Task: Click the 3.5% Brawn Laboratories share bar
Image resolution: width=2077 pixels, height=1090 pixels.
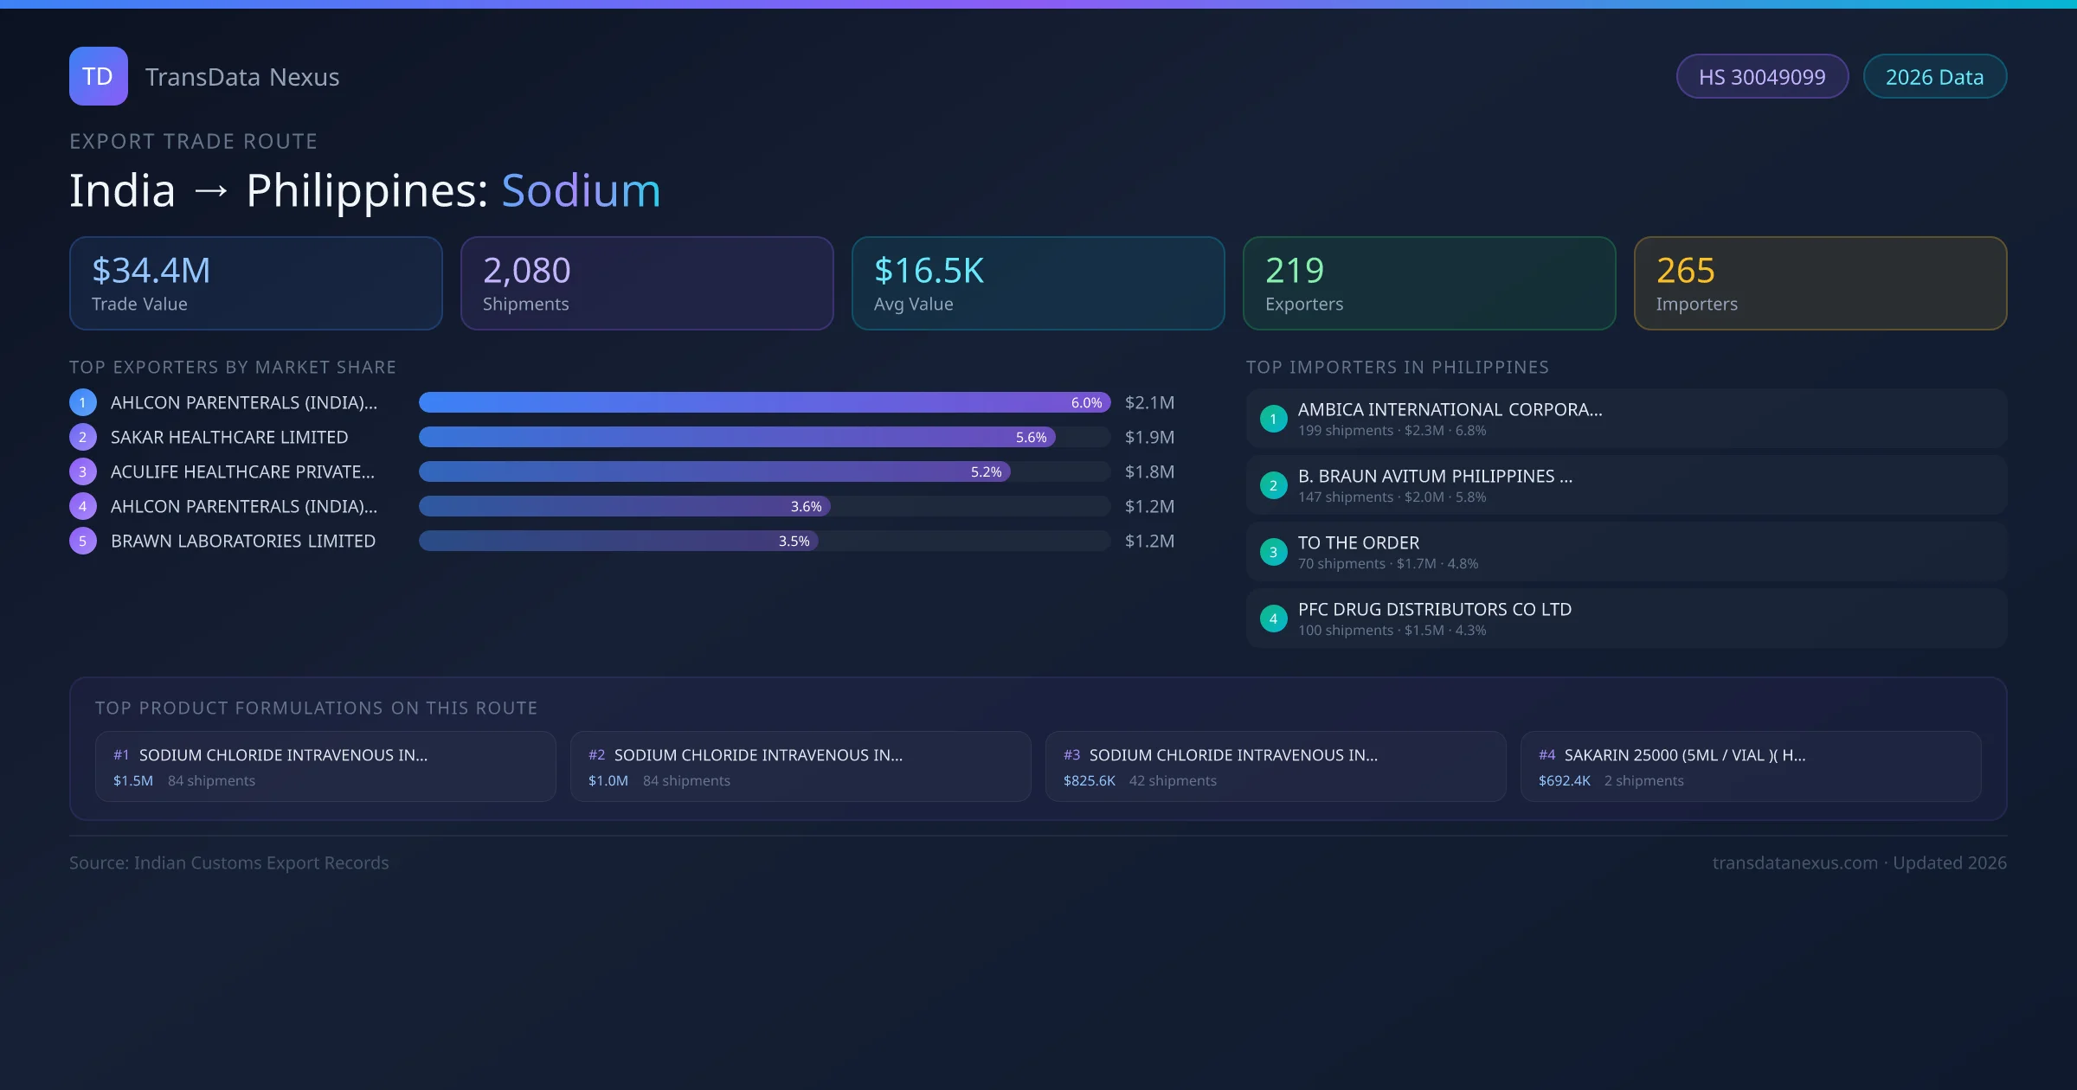Action: click(x=618, y=541)
